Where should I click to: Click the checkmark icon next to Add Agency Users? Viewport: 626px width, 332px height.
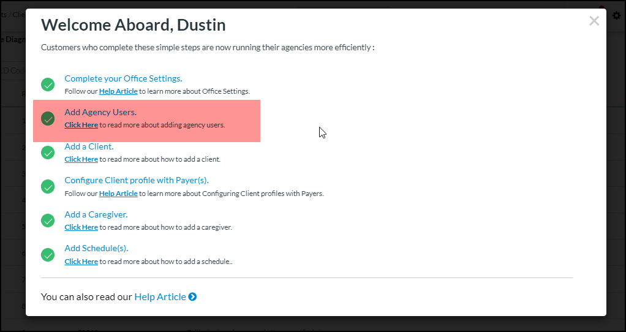pyautogui.click(x=48, y=119)
